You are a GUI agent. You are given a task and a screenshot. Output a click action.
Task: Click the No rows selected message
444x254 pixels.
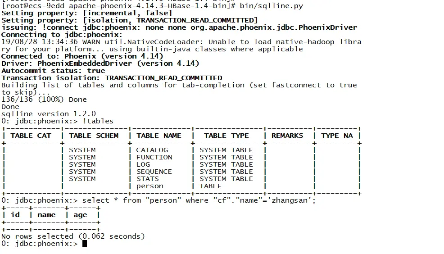tap(73, 236)
